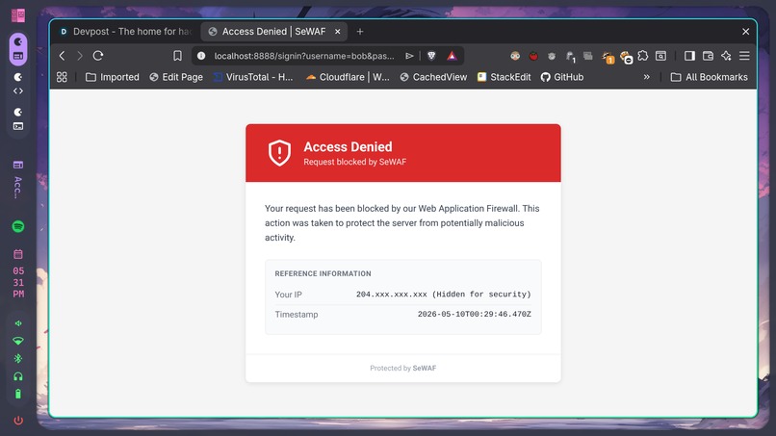
Task: Close the Access Denied tab
Action: 338,31
